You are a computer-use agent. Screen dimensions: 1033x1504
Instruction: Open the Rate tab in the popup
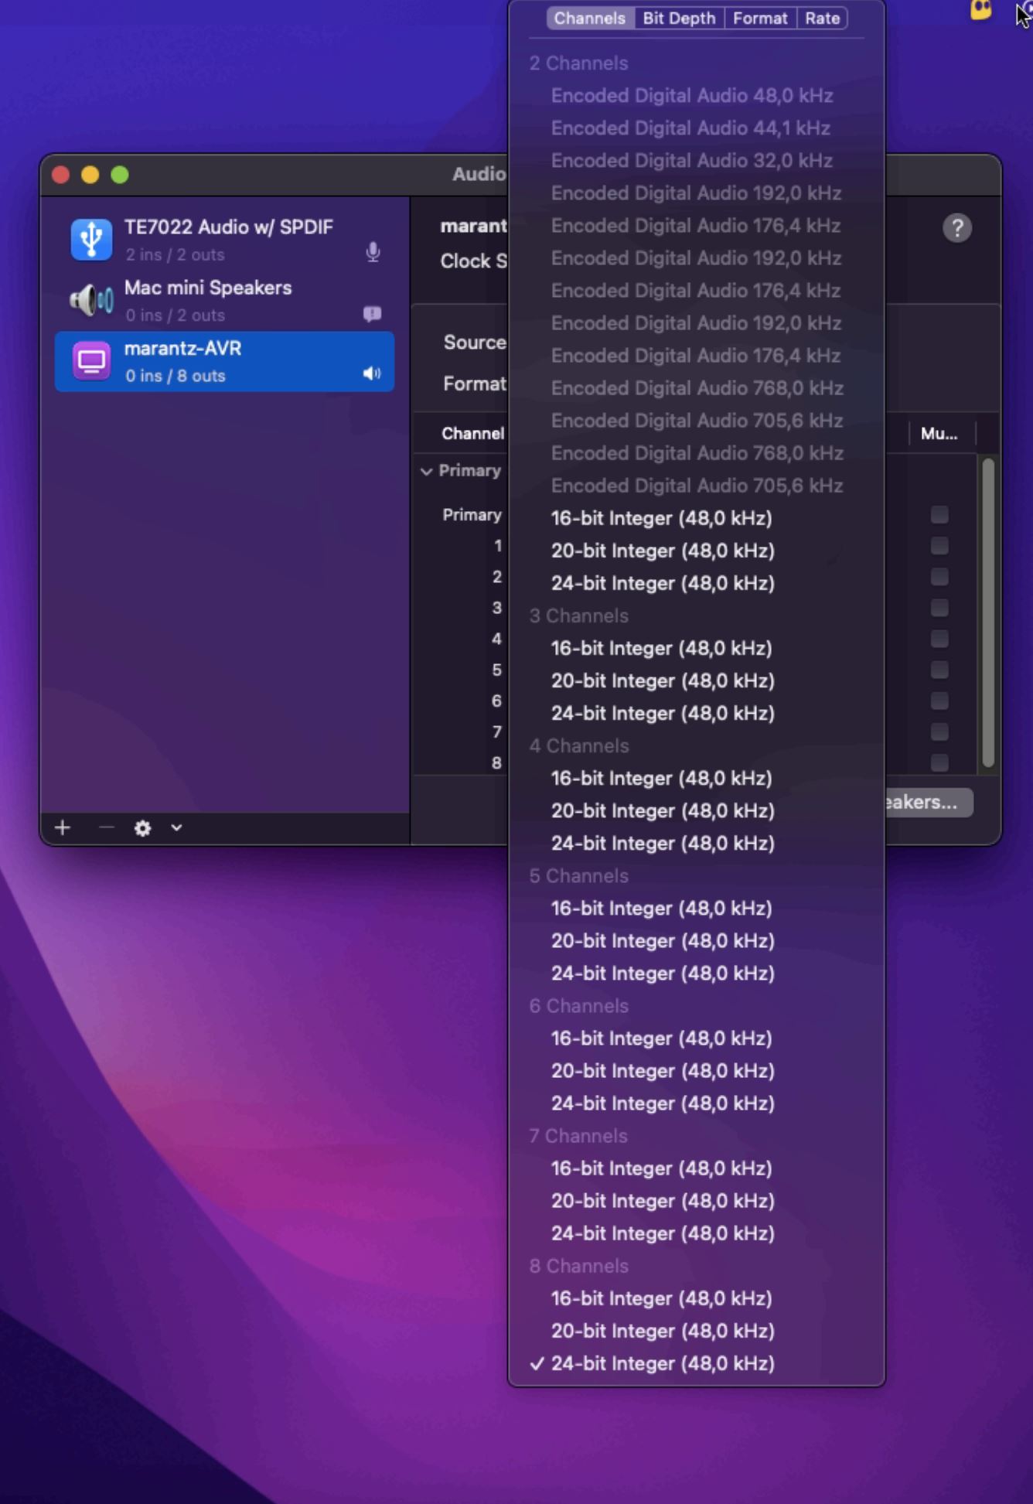(x=822, y=19)
